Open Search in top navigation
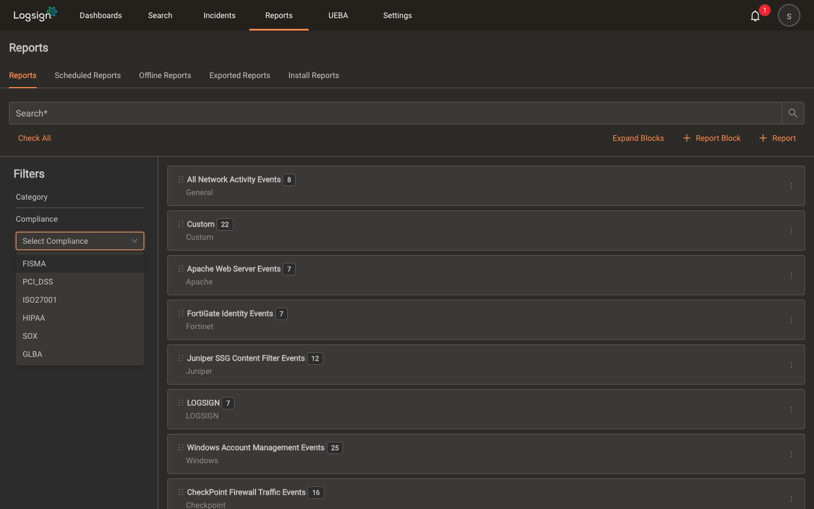814x509 pixels. [160, 15]
